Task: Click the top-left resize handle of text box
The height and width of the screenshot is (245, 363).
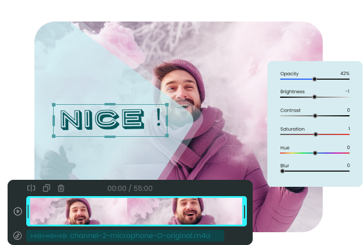Action: pos(54,105)
